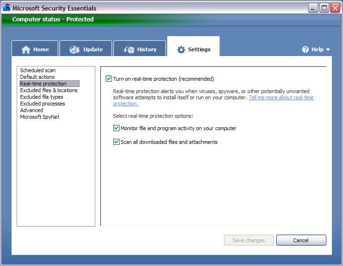Viewport: 343px width, 266px height.
Task: Click the Save changes button
Action: [x=249, y=240]
